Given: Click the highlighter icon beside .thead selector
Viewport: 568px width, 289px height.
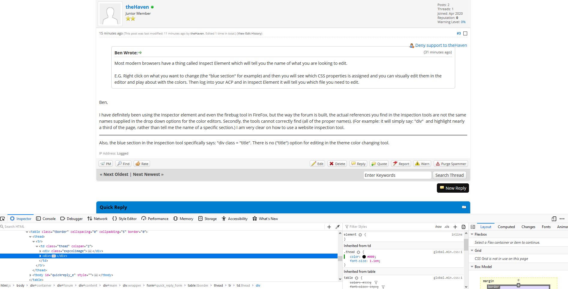Looking at the screenshot, I should pos(359,252).
